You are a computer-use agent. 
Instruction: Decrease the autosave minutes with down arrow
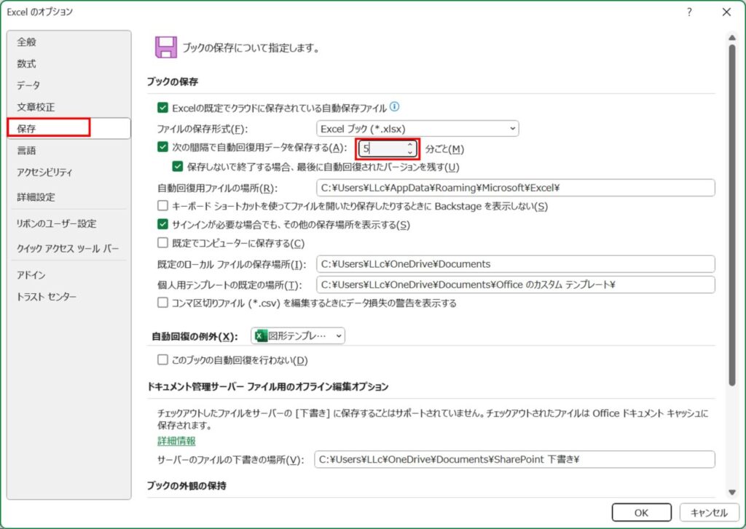(x=410, y=153)
